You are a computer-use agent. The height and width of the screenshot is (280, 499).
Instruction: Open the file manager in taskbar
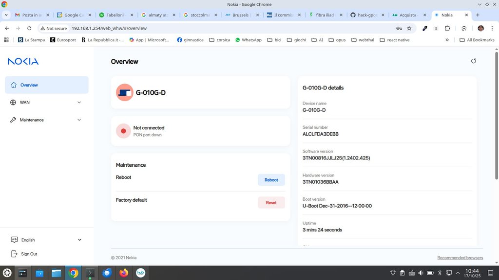57,273
